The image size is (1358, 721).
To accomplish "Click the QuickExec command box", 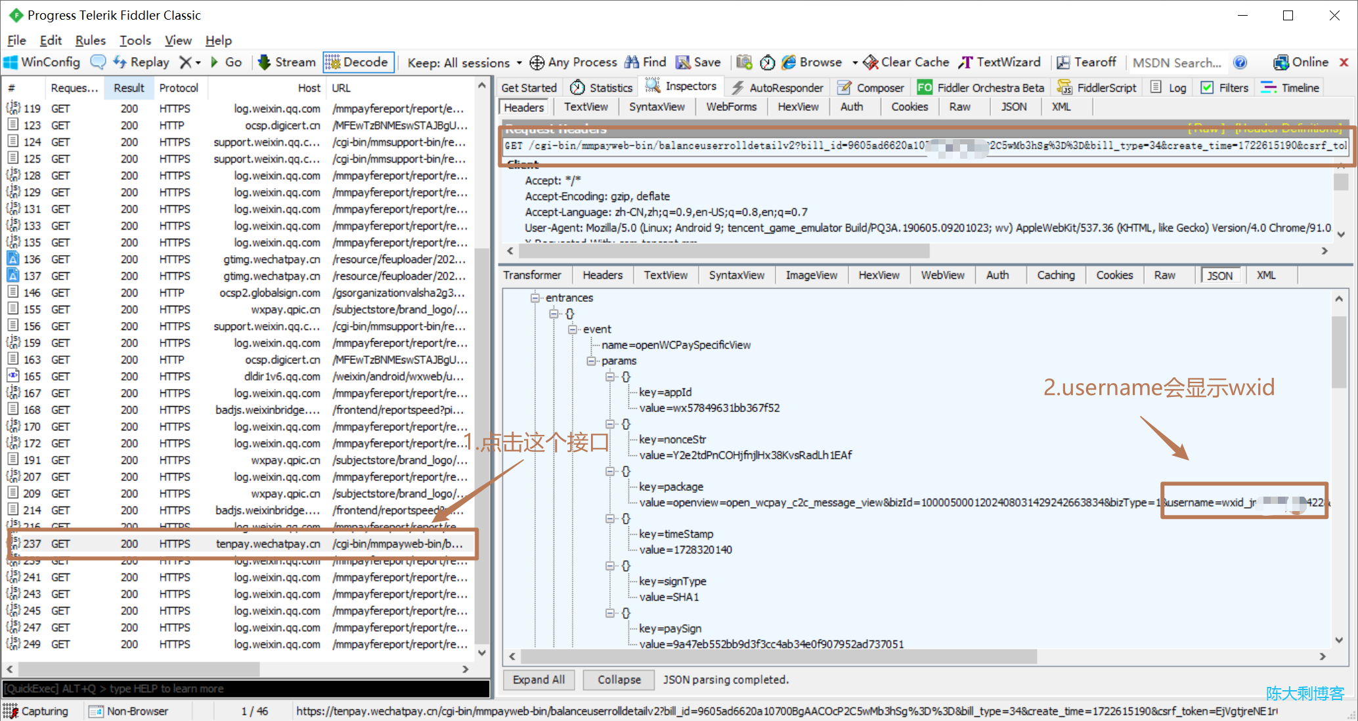I will [x=246, y=689].
